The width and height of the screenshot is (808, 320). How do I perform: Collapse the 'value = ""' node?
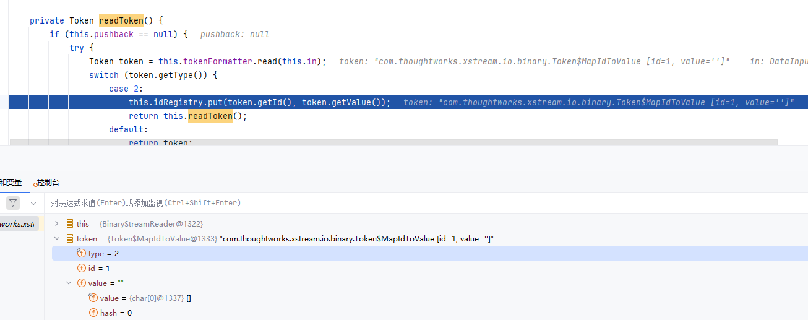69,283
